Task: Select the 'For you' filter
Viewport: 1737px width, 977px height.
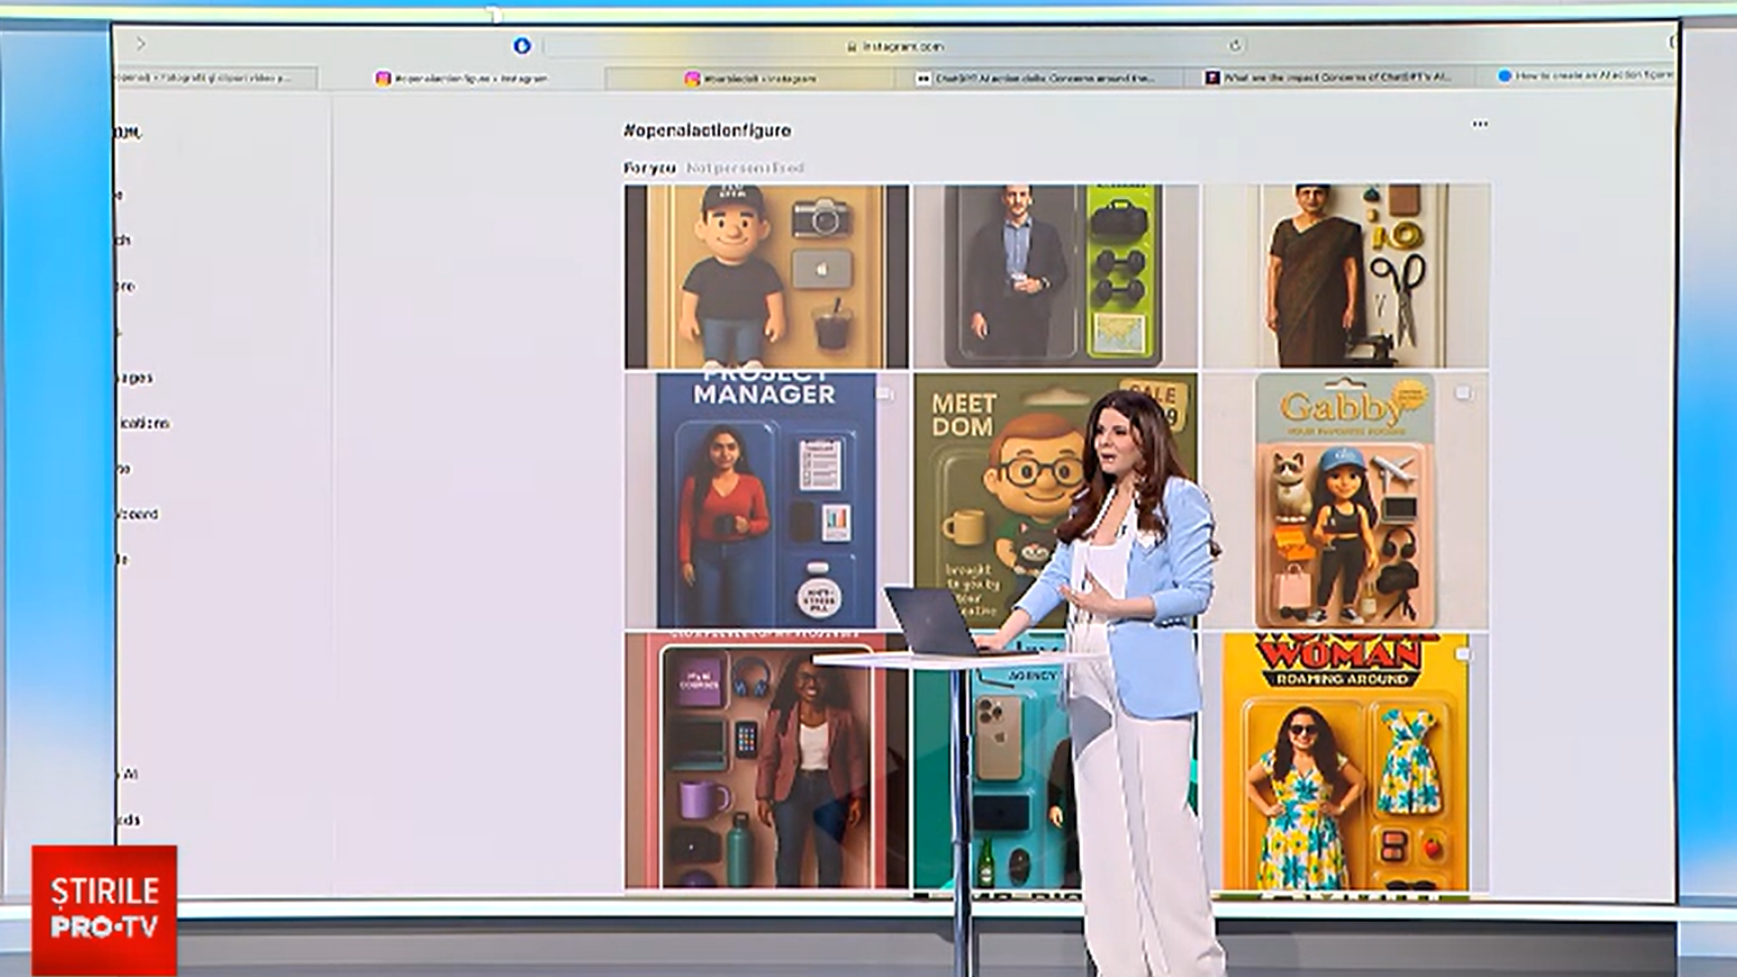Action: (x=649, y=168)
